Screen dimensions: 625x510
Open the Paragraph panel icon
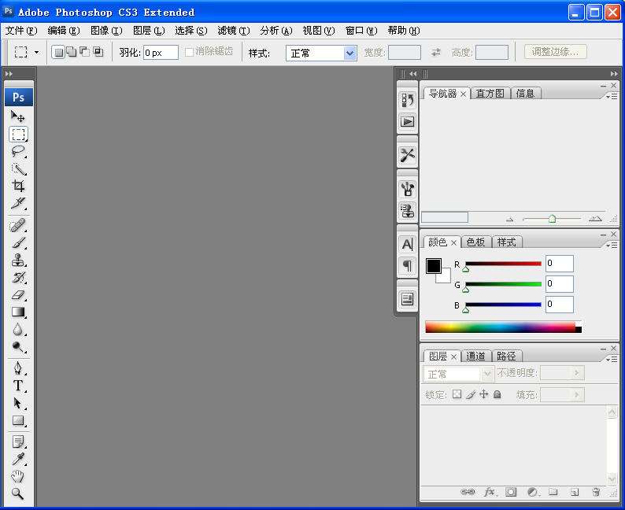[408, 265]
